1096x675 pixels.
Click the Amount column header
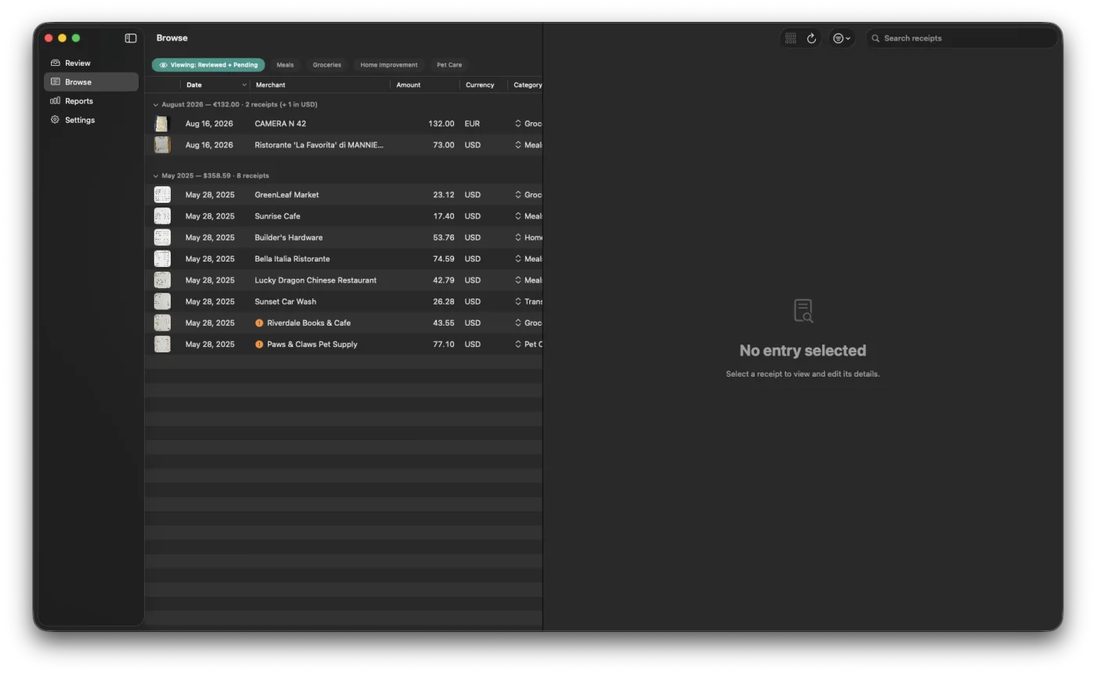(x=425, y=85)
